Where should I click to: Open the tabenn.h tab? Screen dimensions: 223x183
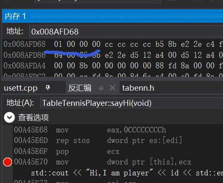coord(138,88)
